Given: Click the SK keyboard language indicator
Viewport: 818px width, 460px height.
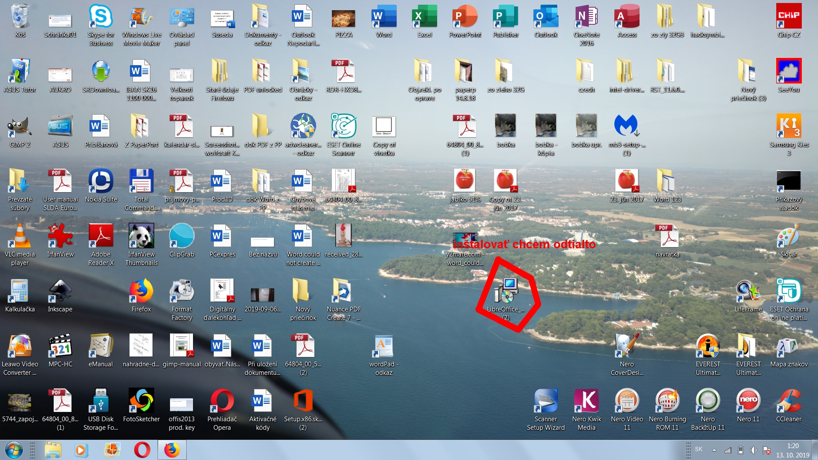Looking at the screenshot, I should pos(699,449).
